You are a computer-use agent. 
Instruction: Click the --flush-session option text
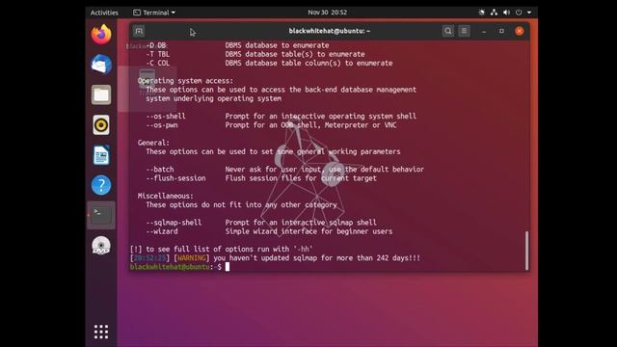[175, 178]
